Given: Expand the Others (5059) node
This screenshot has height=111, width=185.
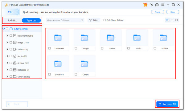Looking at the screenshot, I should (x=7, y=77).
